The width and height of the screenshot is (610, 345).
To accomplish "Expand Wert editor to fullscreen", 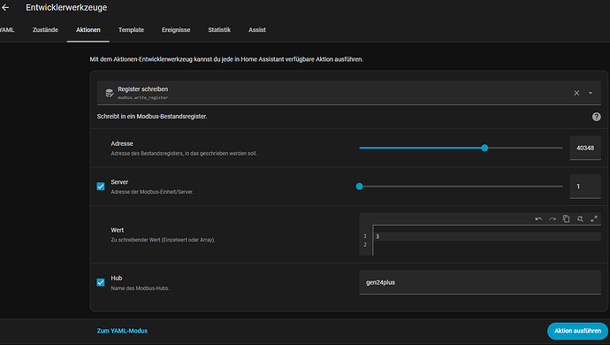I will coord(594,218).
